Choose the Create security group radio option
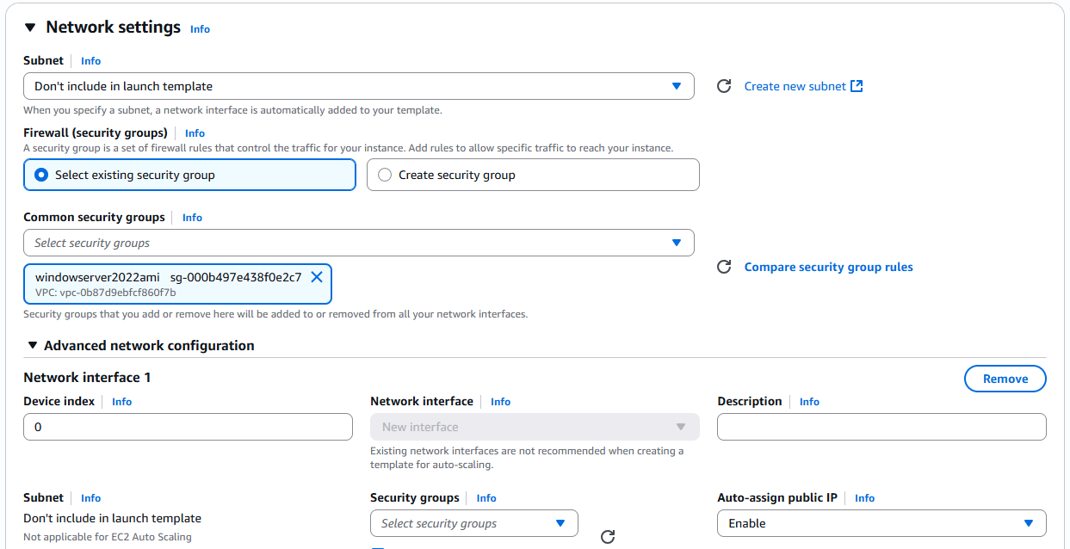 (385, 175)
